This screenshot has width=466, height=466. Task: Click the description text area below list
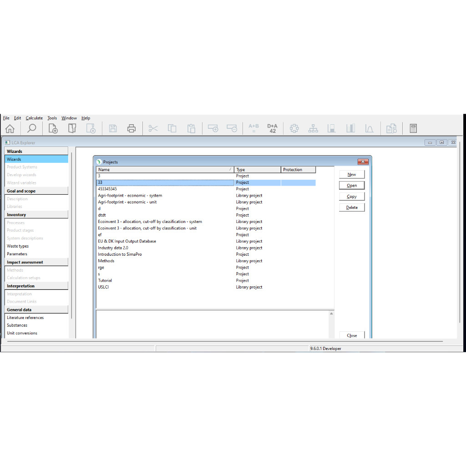(213, 324)
